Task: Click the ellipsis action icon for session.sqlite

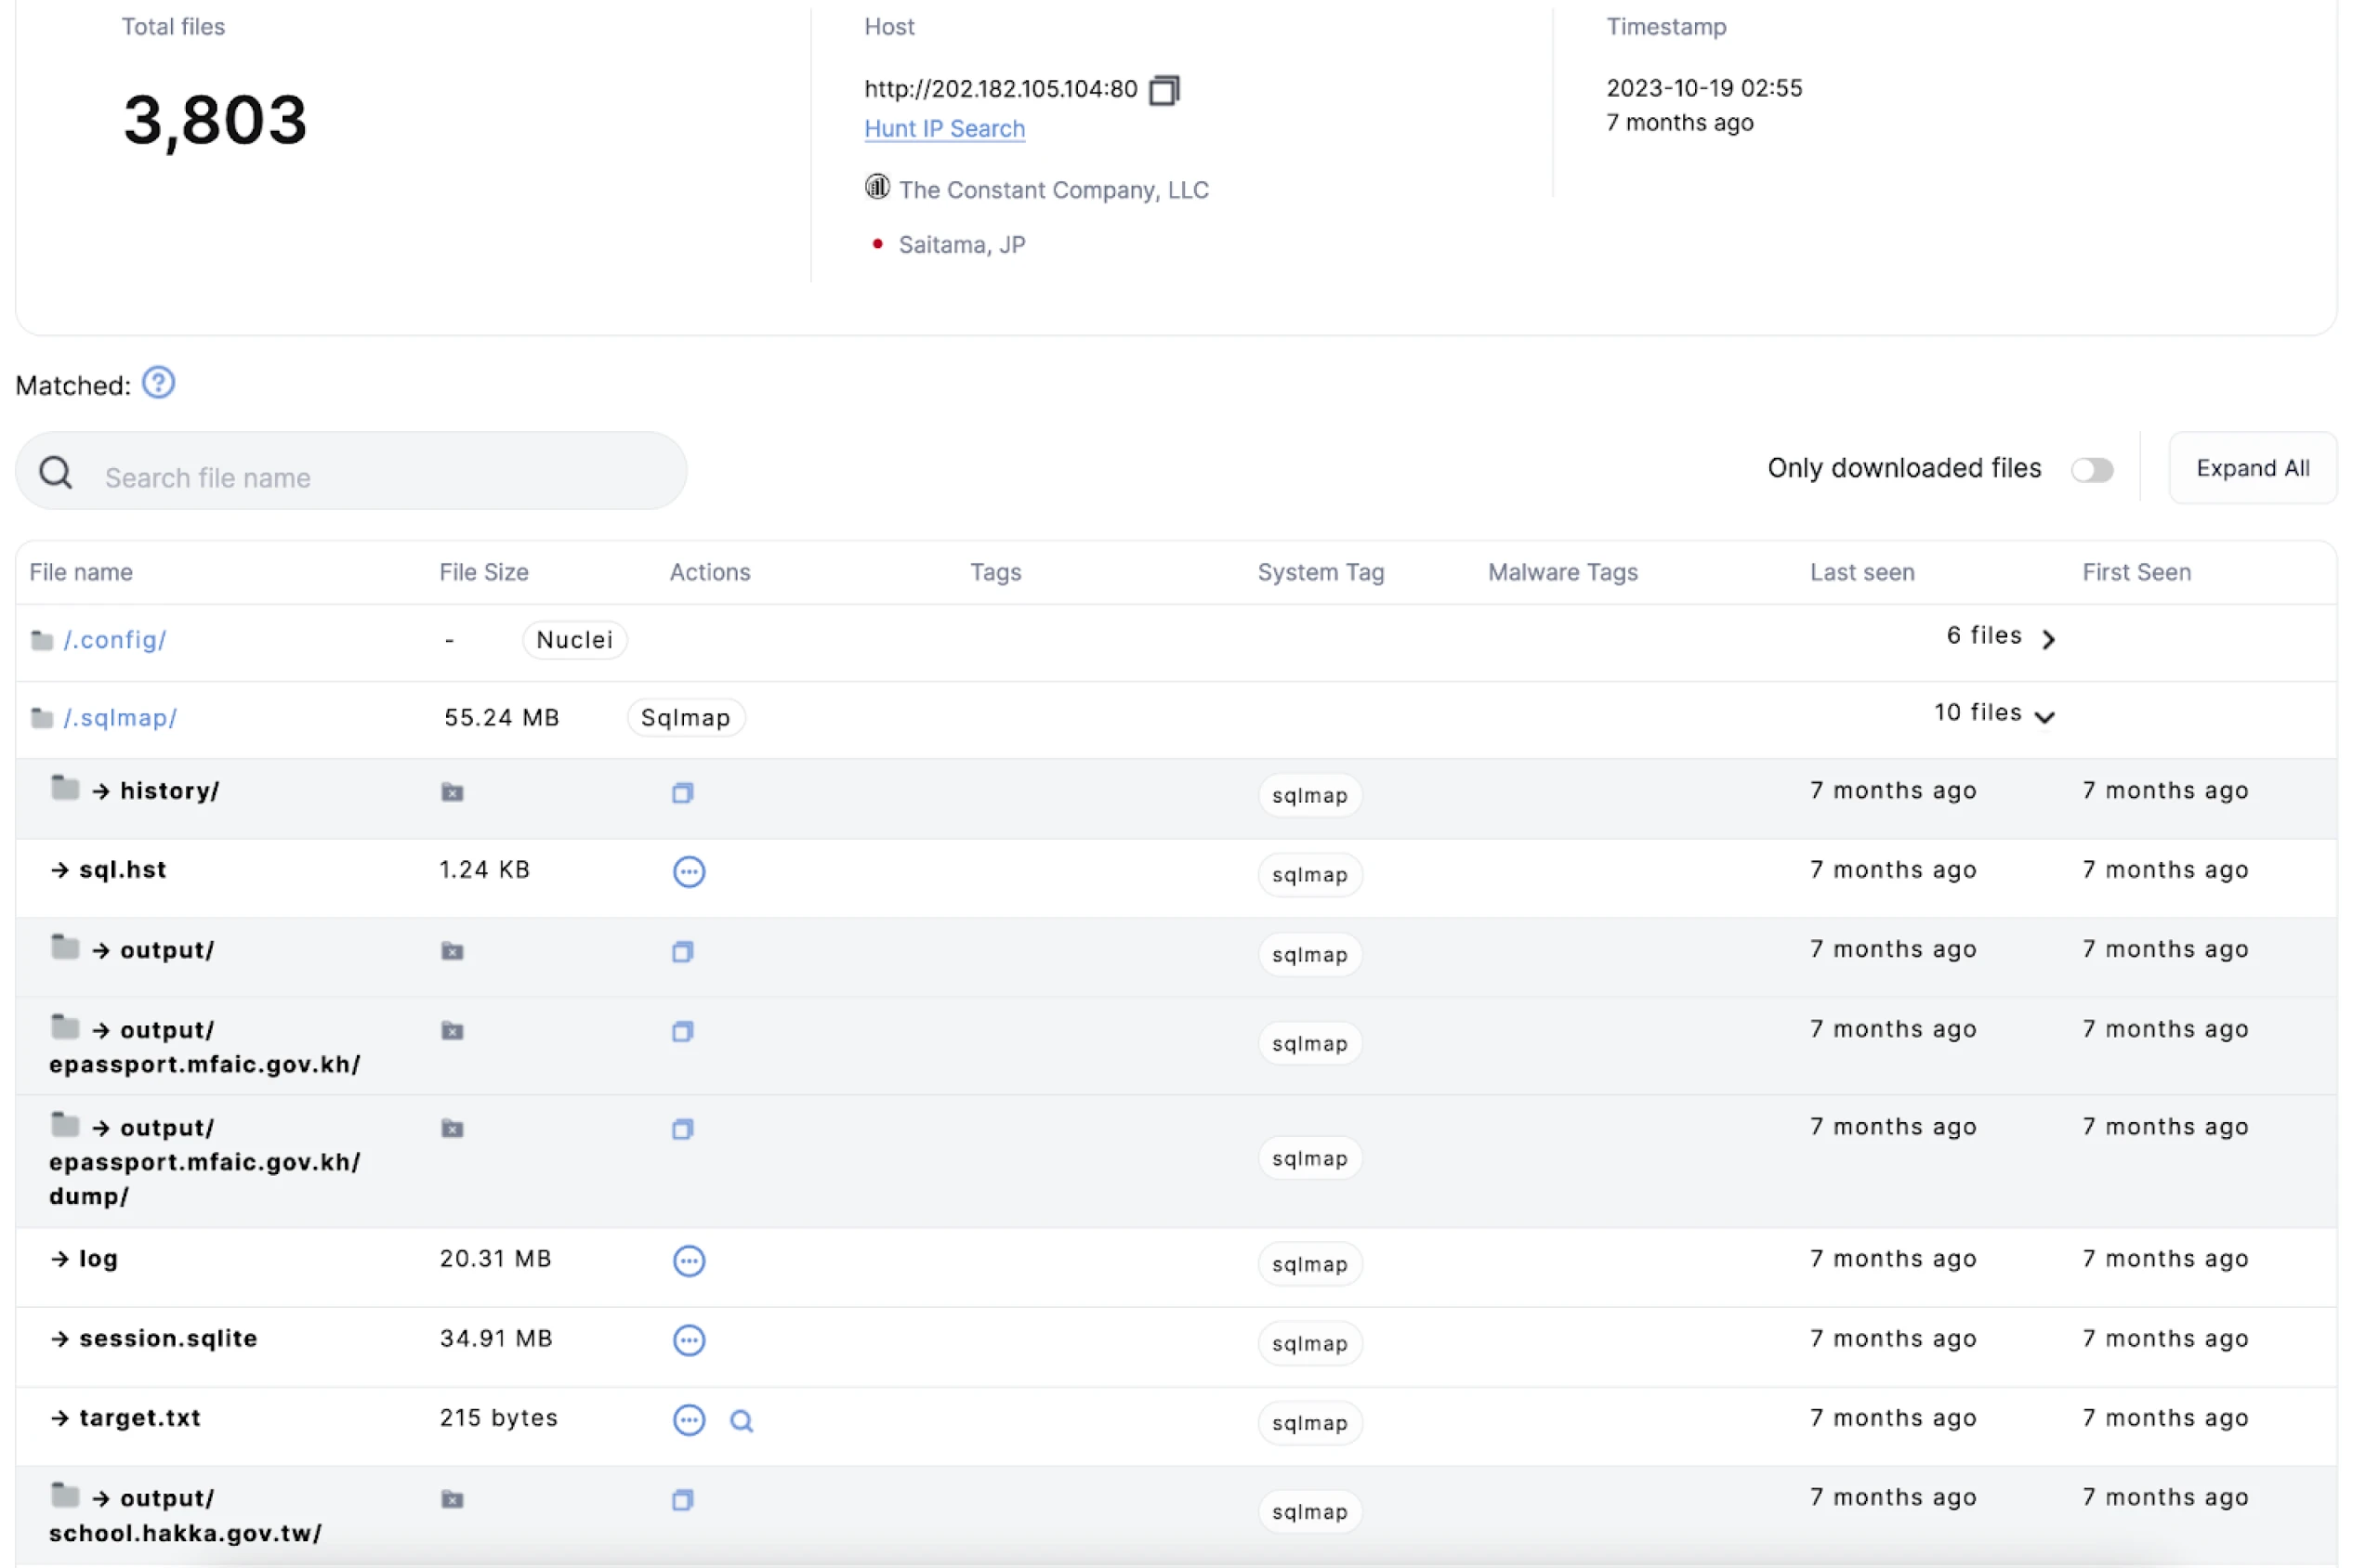Action: coord(688,1337)
